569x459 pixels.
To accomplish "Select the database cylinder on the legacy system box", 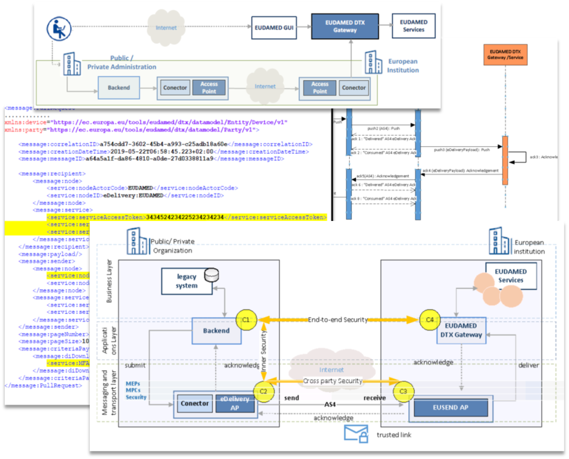I will point(212,275).
